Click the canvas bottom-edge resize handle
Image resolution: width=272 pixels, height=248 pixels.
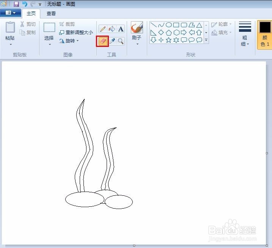pos(134,246)
